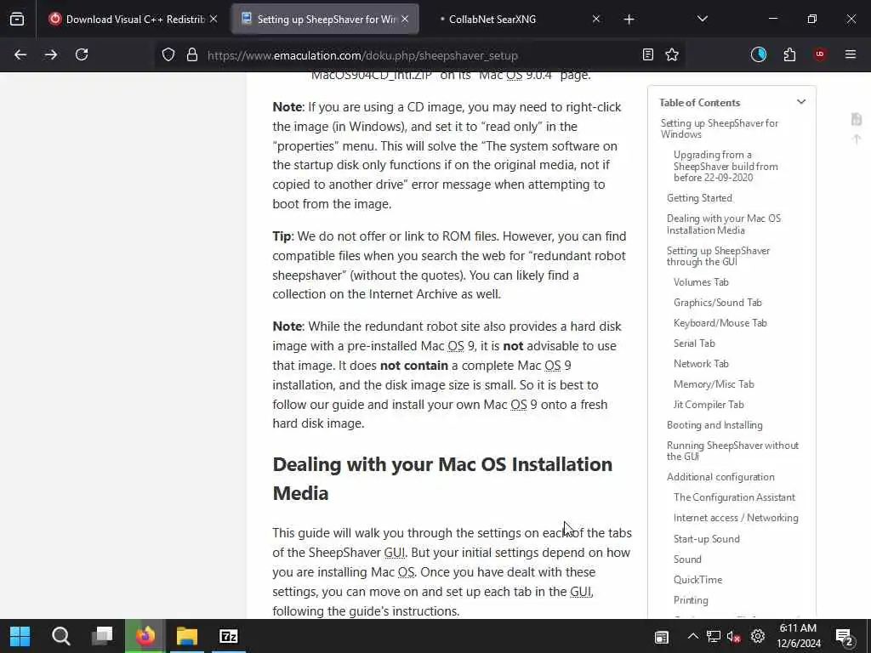Open taskbar Search
This screenshot has height=653, width=871.
(61, 636)
